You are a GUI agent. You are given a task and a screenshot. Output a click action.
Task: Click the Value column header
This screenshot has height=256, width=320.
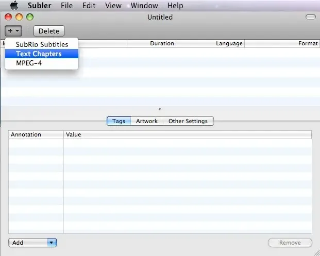coord(188,134)
